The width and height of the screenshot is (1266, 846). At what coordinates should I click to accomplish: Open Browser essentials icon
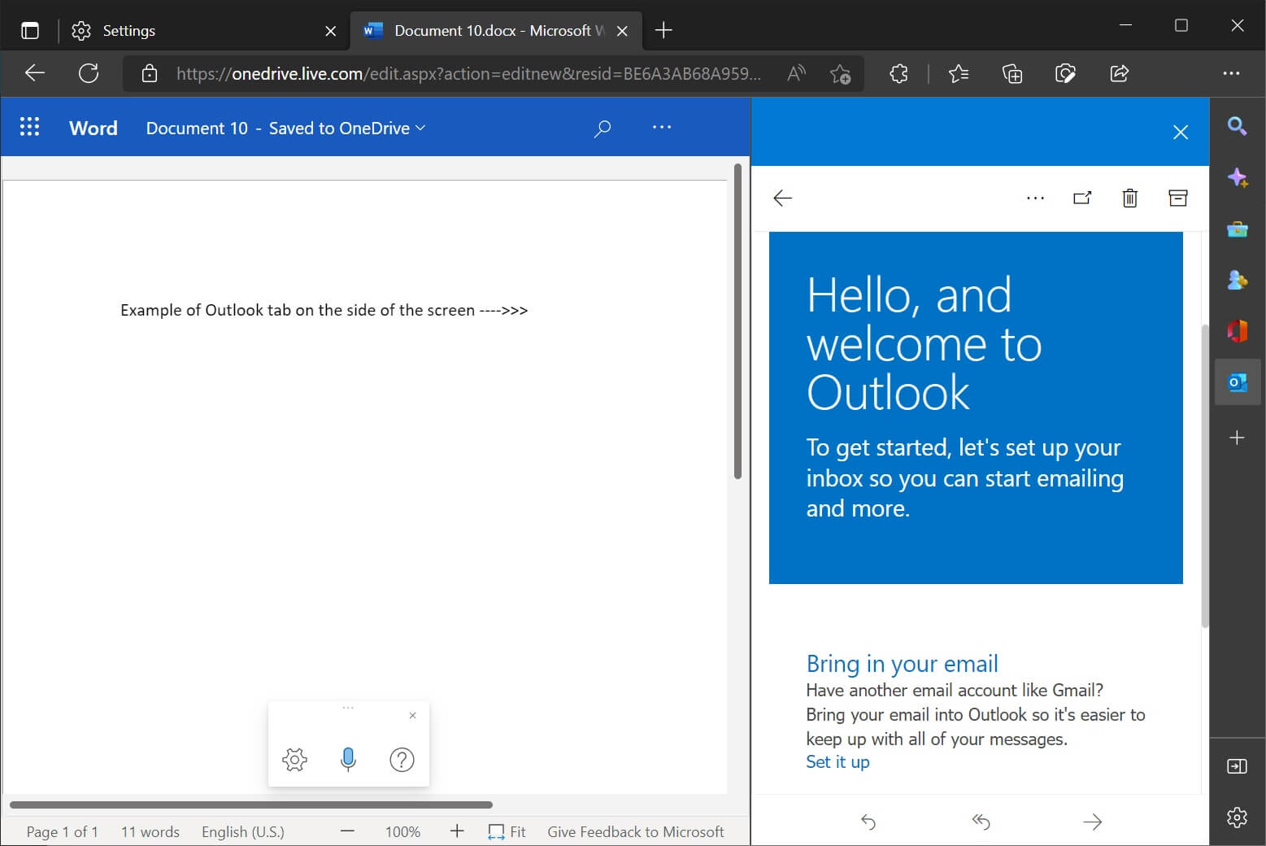(1065, 74)
